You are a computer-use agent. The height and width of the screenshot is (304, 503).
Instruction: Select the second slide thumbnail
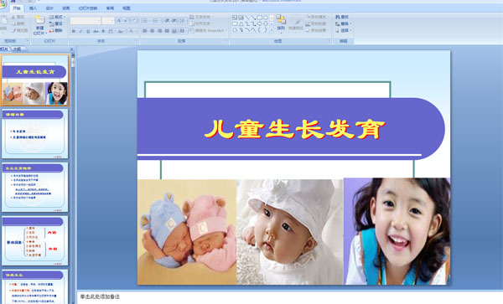point(35,134)
